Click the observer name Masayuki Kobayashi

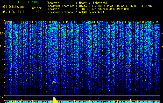pos(93,3)
